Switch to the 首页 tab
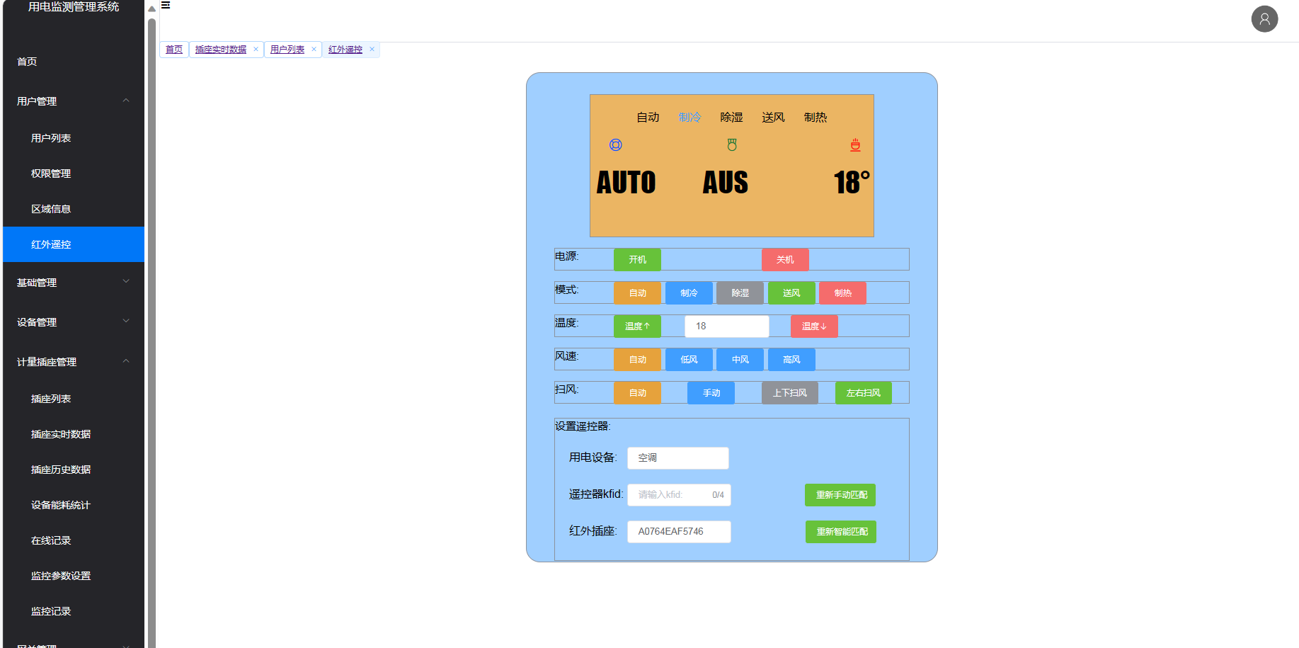The height and width of the screenshot is (648, 1299). click(x=174, y=50)
